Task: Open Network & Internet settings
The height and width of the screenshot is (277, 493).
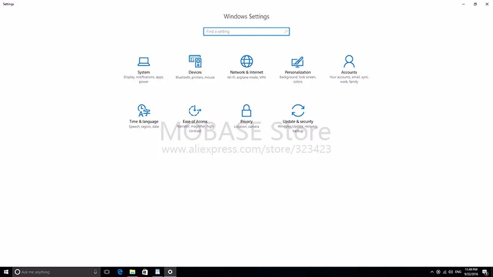Action: point(246,67)
